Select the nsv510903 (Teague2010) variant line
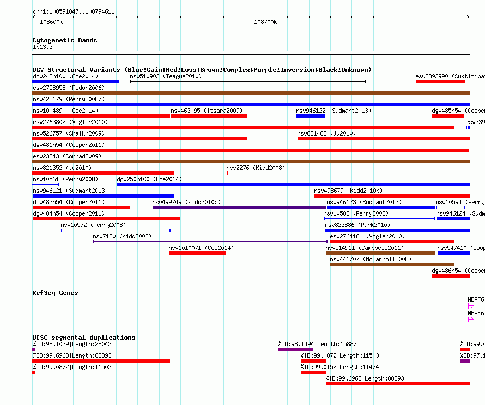This screenshot has width=485, height=405. [x=248, y=82]
